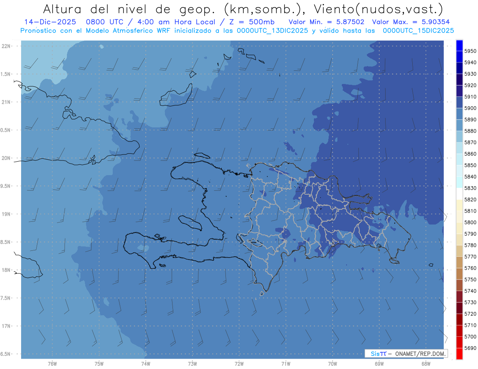478x369 pixels.
Task: Click the '0000UTC_13DIC2025' initialization time text
Action: [x=272, y=31]
